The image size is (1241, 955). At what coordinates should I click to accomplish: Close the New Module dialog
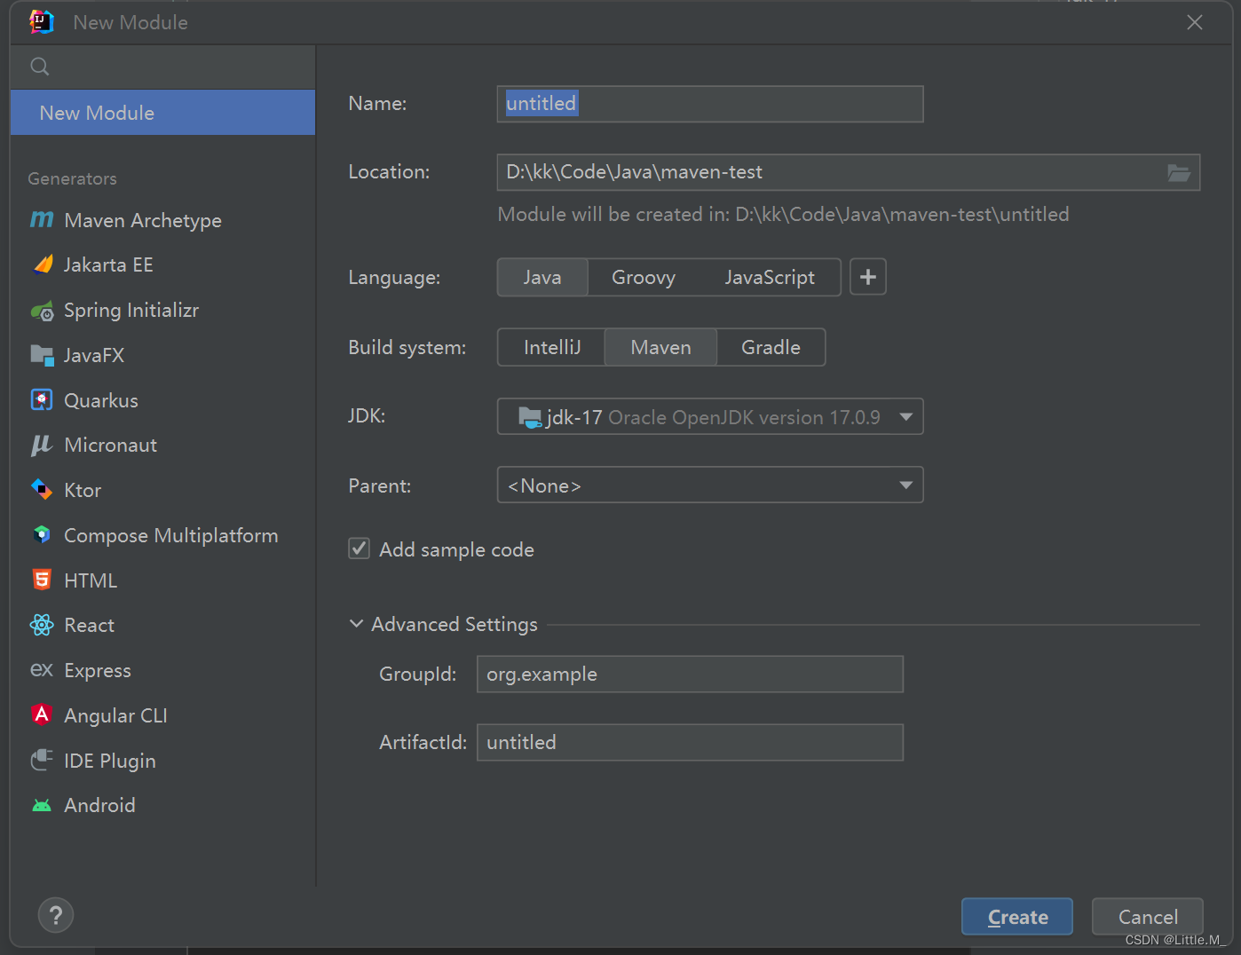(x=1195, y=22)
